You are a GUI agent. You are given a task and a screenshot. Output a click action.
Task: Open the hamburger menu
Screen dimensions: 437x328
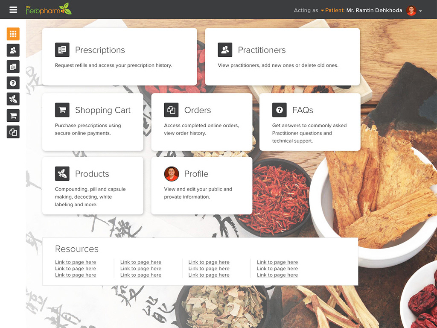pos(13,10)
